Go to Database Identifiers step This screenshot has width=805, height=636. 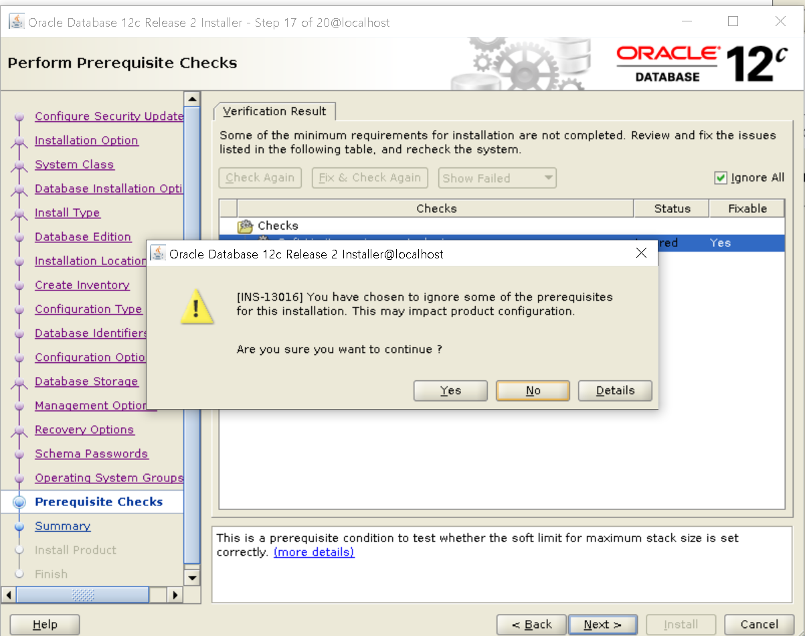[90, 333]
